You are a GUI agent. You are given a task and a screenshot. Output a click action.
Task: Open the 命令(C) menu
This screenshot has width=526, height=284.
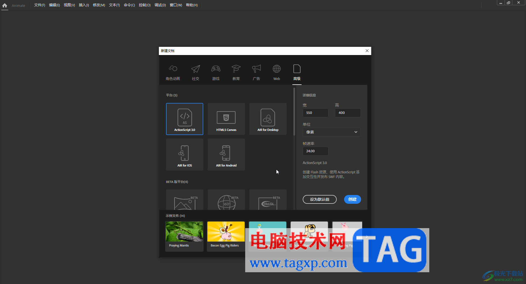click(x=129, y=5)
